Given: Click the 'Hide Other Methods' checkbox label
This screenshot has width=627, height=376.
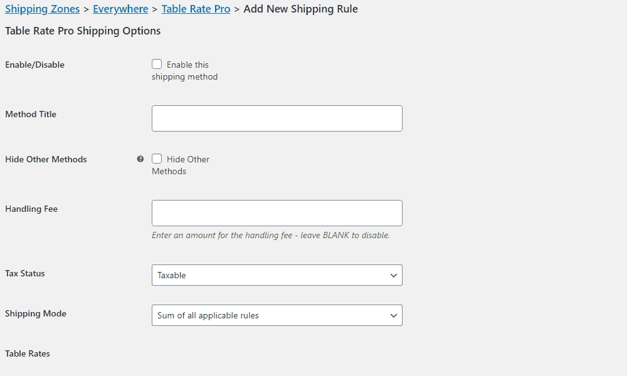Looking at the screenshot, I should pyautogui.click(x=181, y=165).
